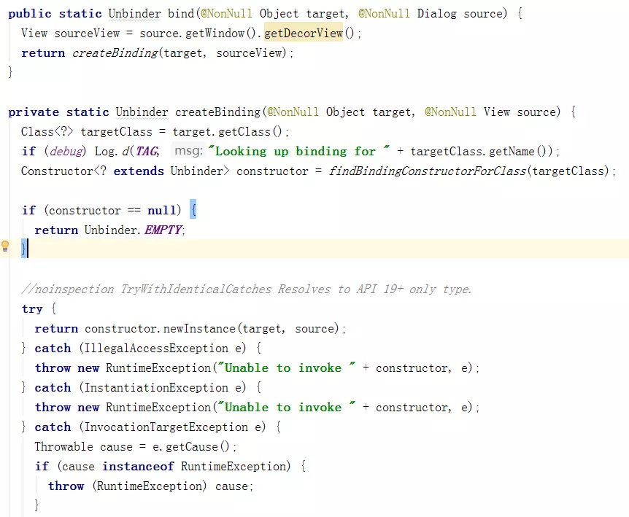Click 'Unable to invoke' string after IllegalAccessException
The width and height of the screenshot is (629, 517).
(286, 368)
